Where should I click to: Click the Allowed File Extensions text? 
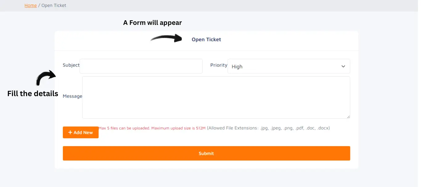click(268, 128)
